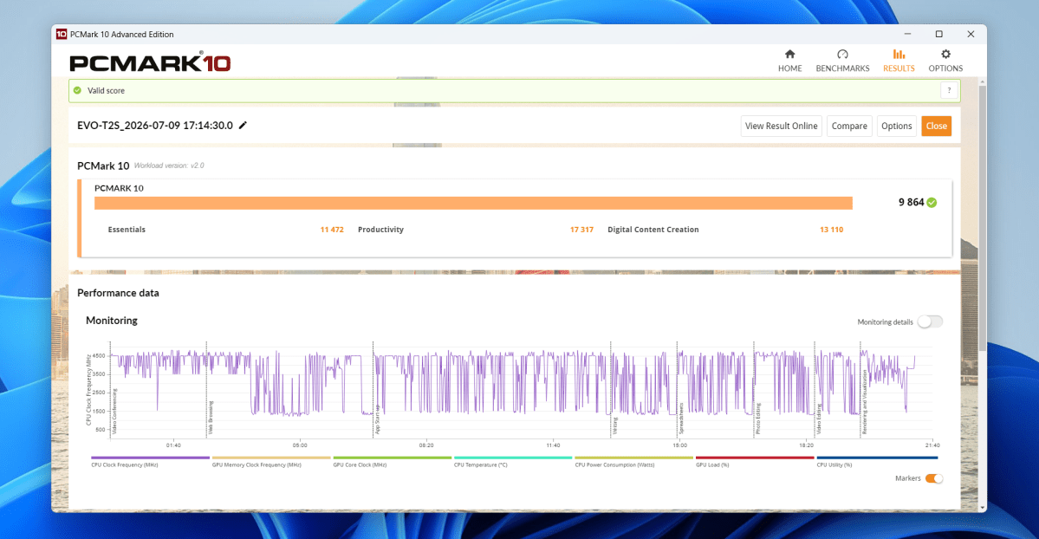Image resolution: width=1039 pixels, height=539 pixels.
Task: Click the Workload version v2.0 text
Action: pos(169,166)
